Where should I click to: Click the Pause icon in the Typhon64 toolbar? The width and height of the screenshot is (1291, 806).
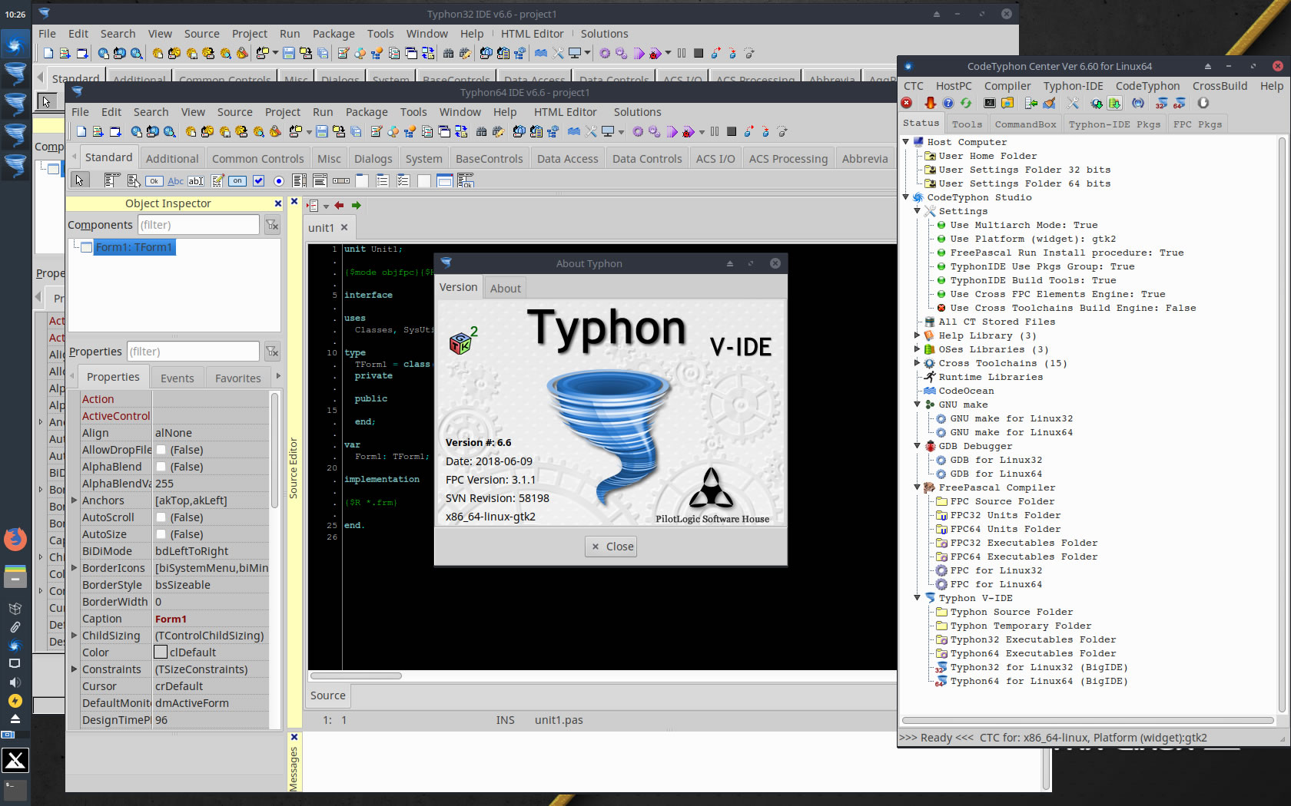[715, 132]
